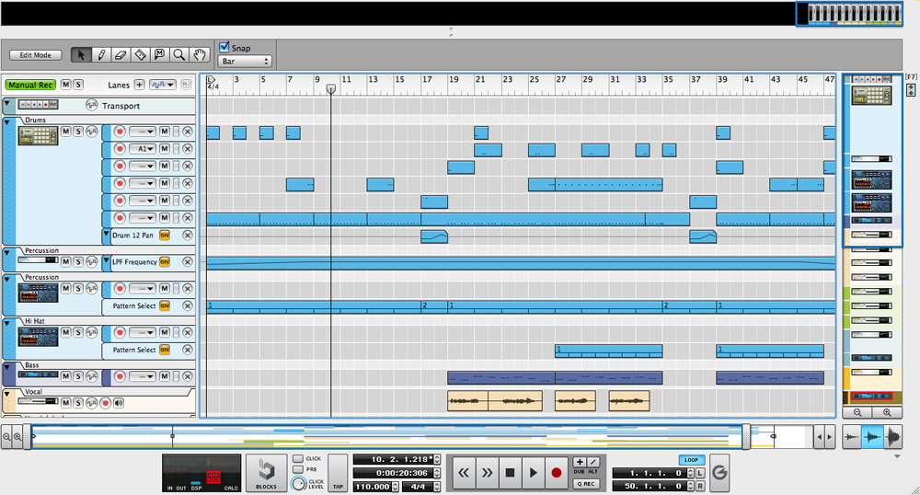The height and width of the screenshot is (495, 920).
Task: Solo the Drums track
Action: 78,132
